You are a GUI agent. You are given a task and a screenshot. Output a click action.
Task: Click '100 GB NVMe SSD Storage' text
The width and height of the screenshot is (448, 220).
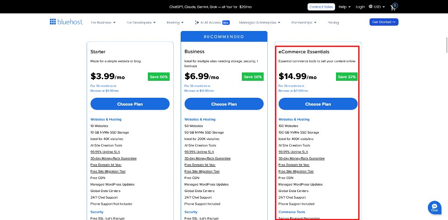pos(298,133)
